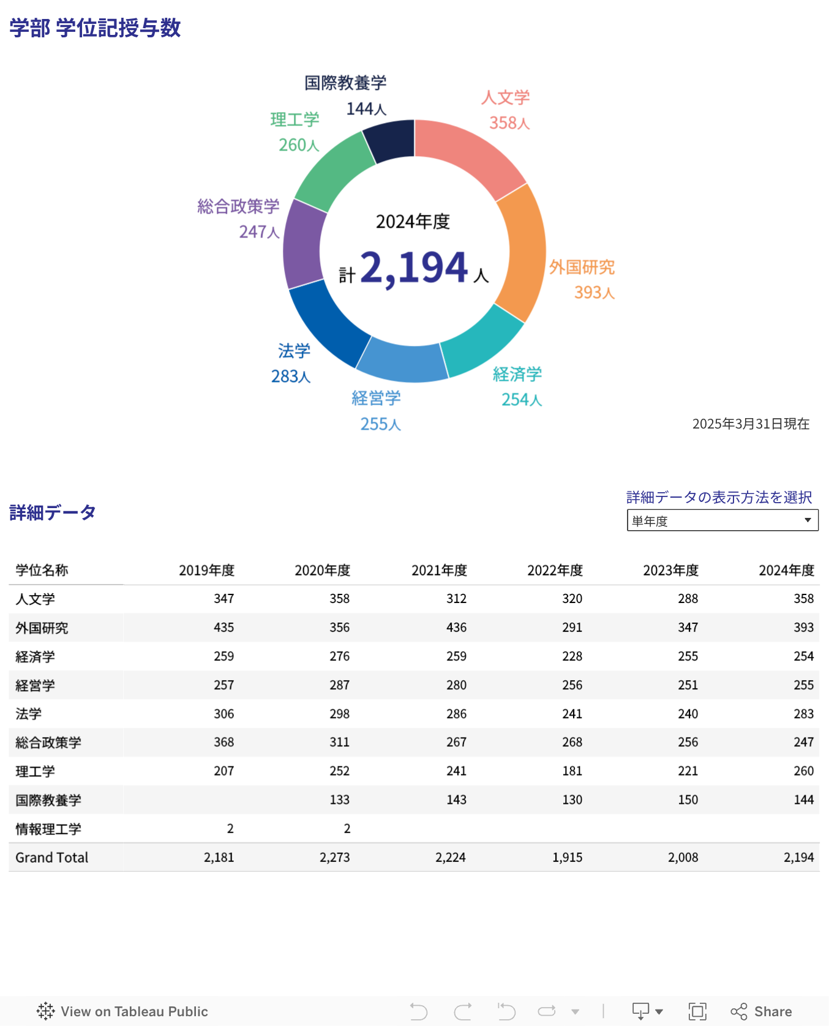Click the Grand Total 1,915 cell
Screen dimensions: 829x1026
coord(568,858)
